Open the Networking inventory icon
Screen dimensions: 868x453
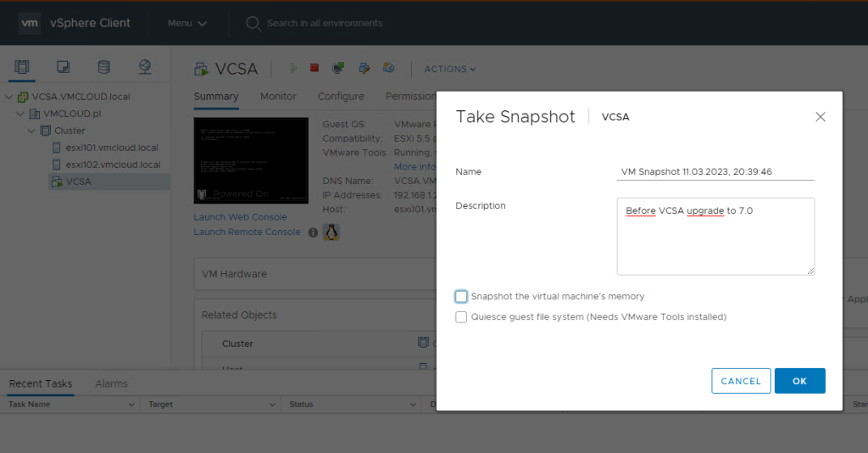tap(144, 67)
